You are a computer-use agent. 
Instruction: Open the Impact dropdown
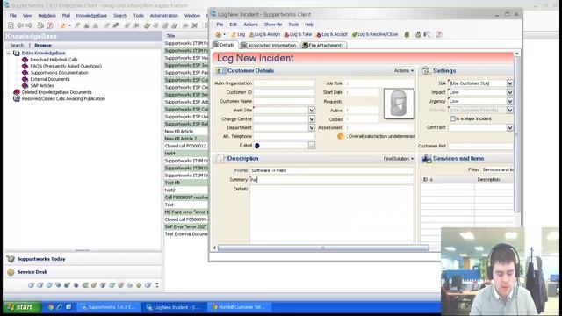509,92
